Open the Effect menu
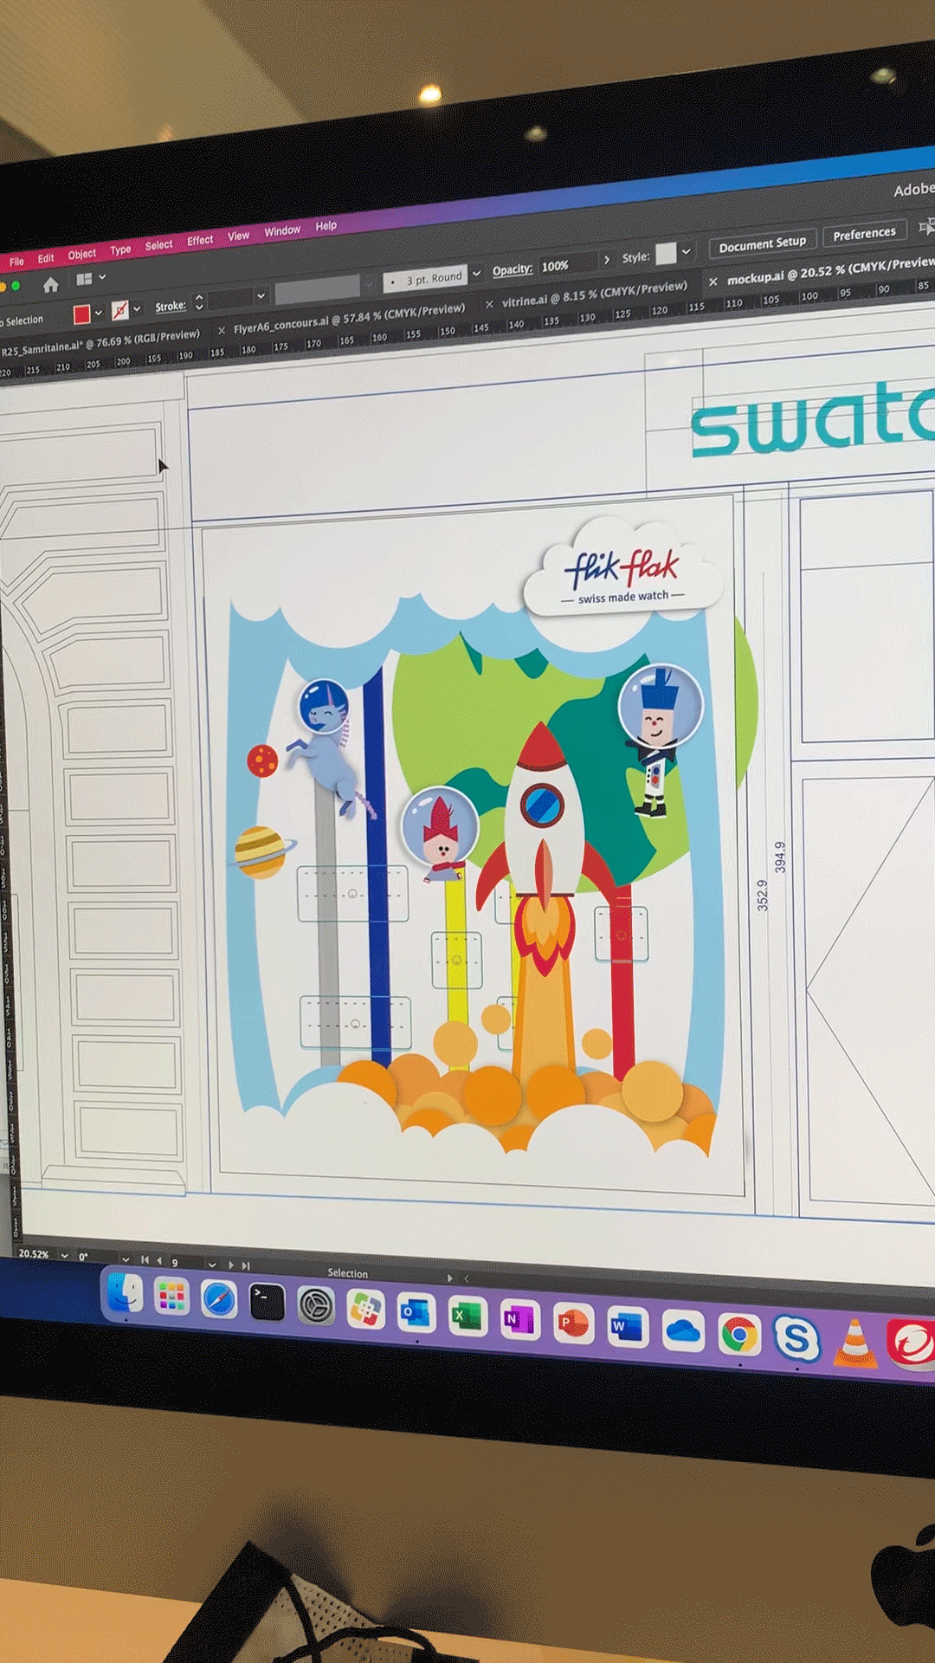The width and height of the screenshot is (935, 1663). (x=200, y=240)
